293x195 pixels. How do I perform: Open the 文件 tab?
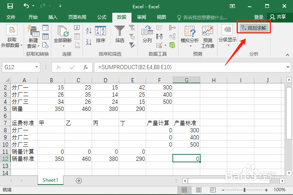[11, 17]
